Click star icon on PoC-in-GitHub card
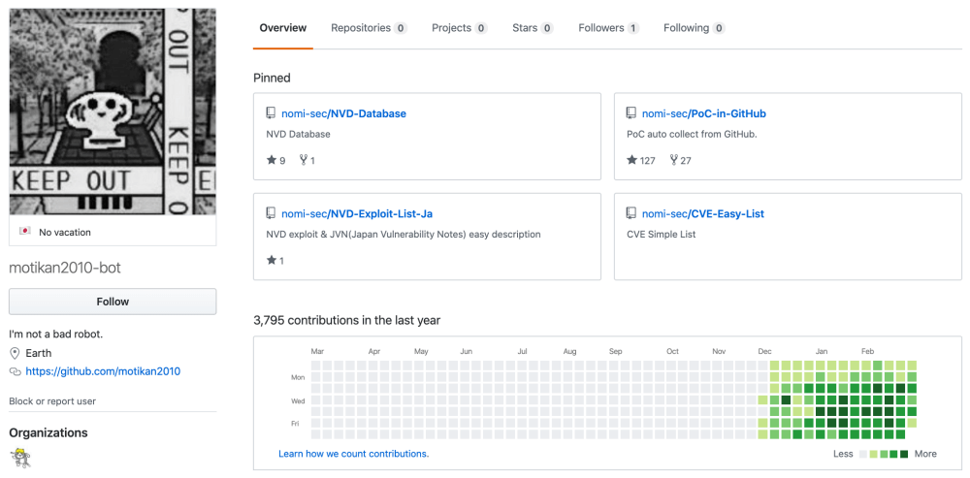 (631, 160)
